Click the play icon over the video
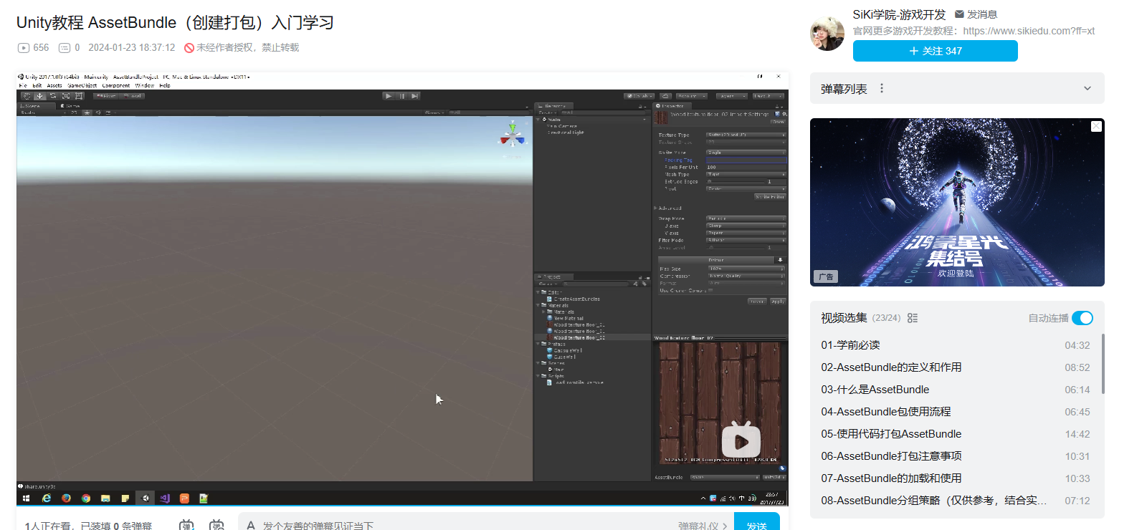Viewport: 1147px width, 530px height. (x=741, y=442)
